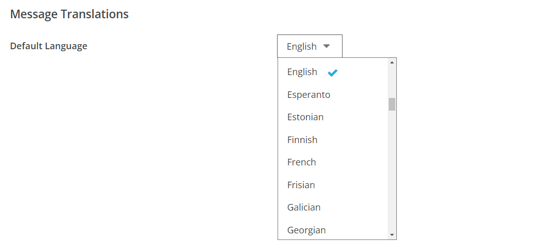Choose the Frisian language option
This screenshot has width=545, height=242.
[333, 185]
